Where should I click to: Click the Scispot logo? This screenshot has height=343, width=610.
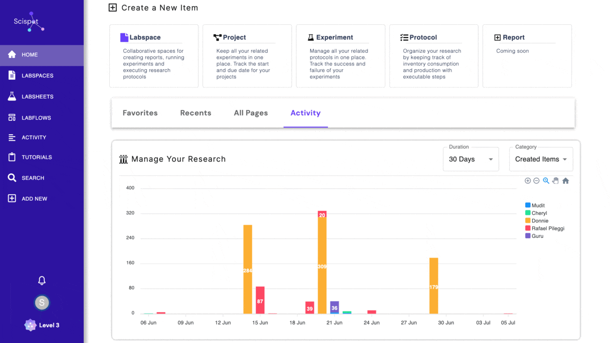coord(29,22)
